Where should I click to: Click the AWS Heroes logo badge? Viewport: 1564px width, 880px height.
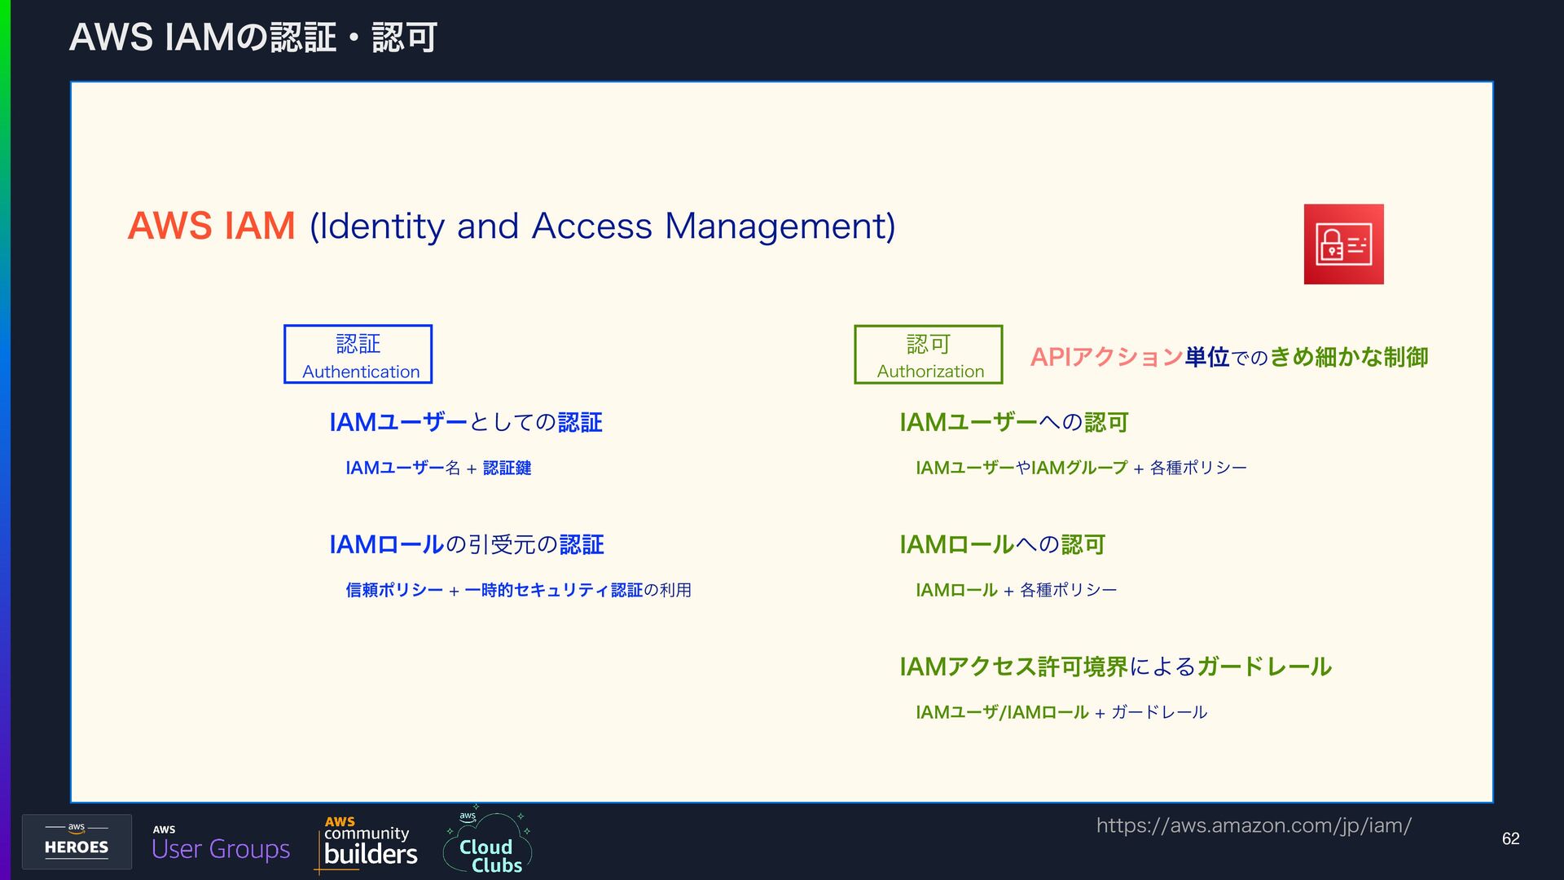pos(77,842)
